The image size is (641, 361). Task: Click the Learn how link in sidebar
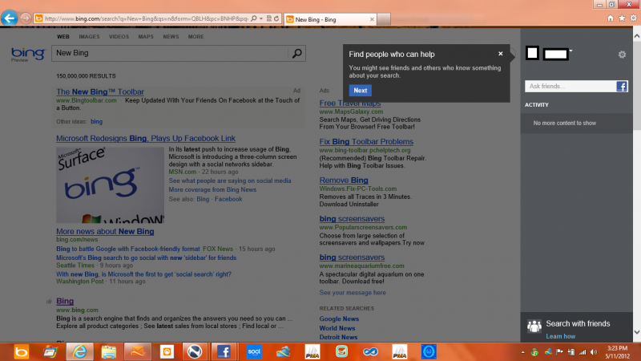[560, 336]
